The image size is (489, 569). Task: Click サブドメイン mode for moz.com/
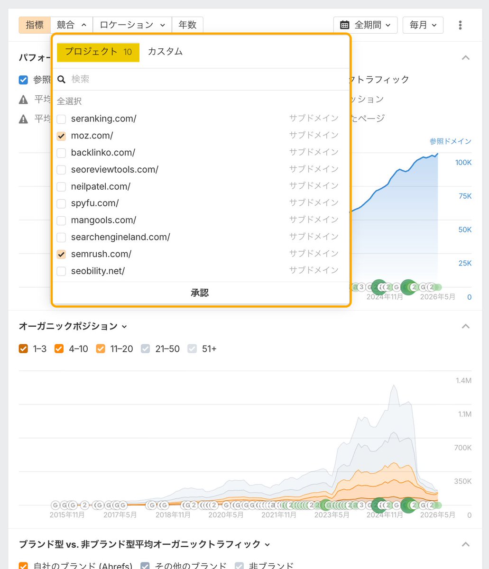[x=314, y=136]
